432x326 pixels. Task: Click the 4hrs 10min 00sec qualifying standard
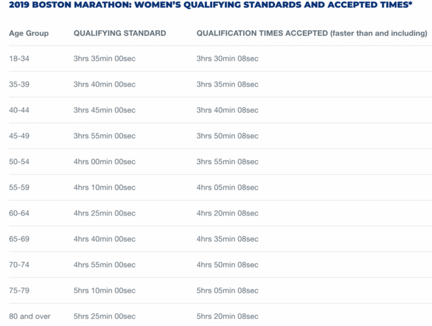104,187
